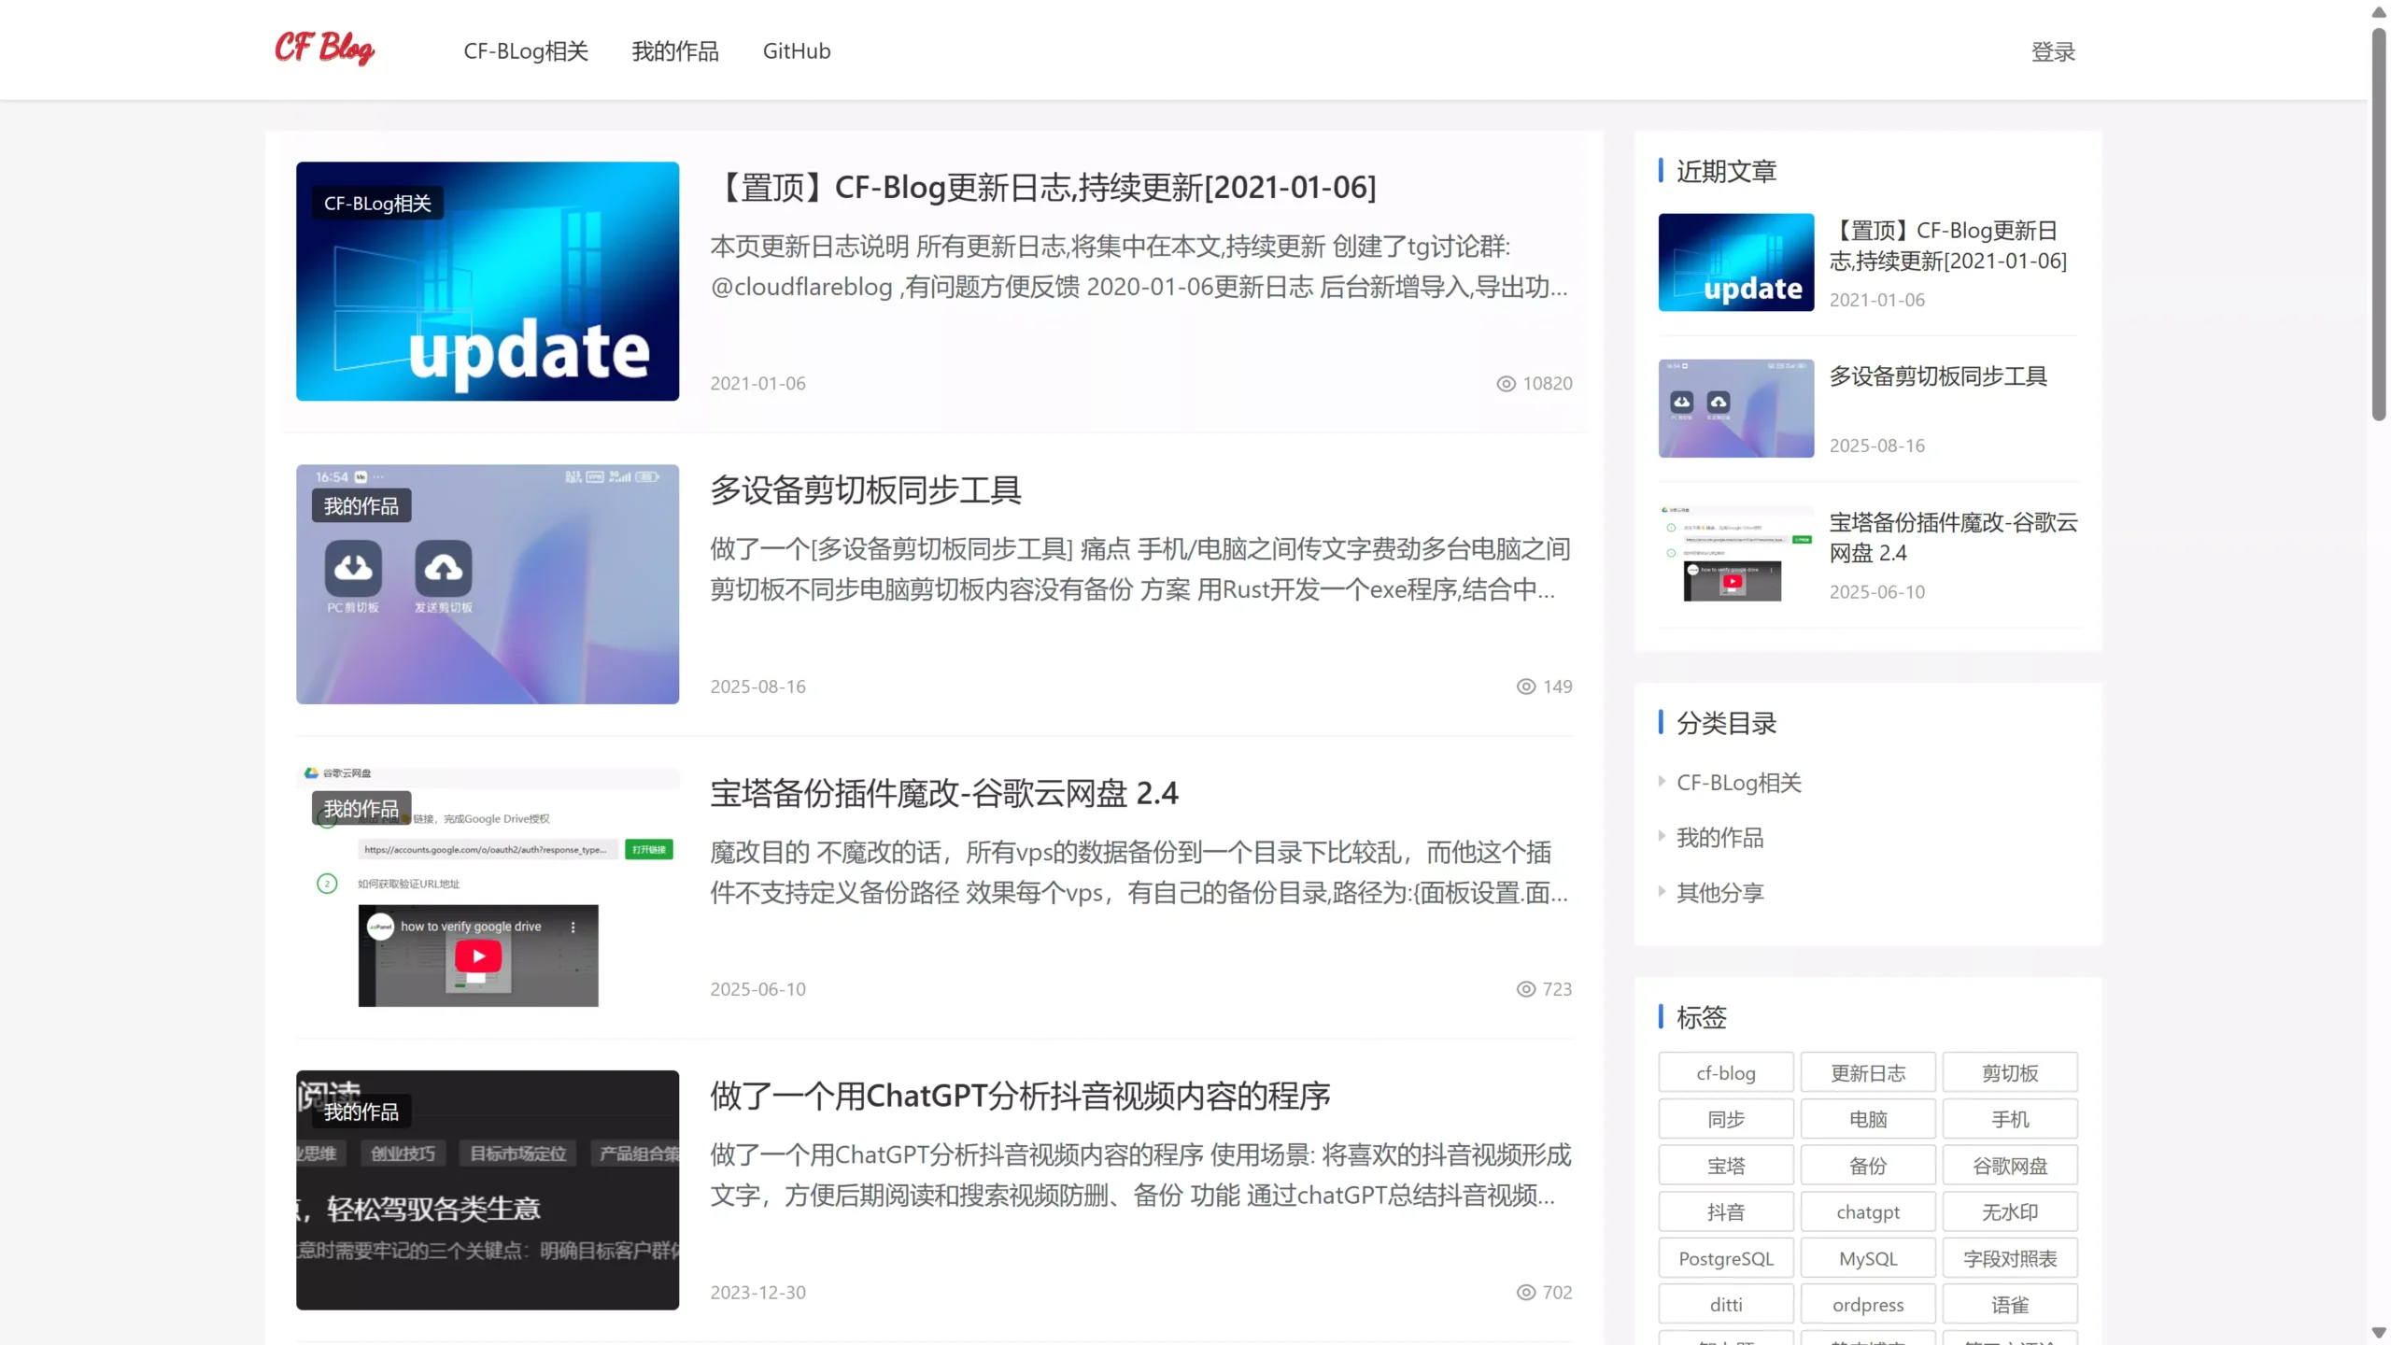Click the 登录 link
Viewport: 2391px width, 1345px height.
tap(2054, 51)
